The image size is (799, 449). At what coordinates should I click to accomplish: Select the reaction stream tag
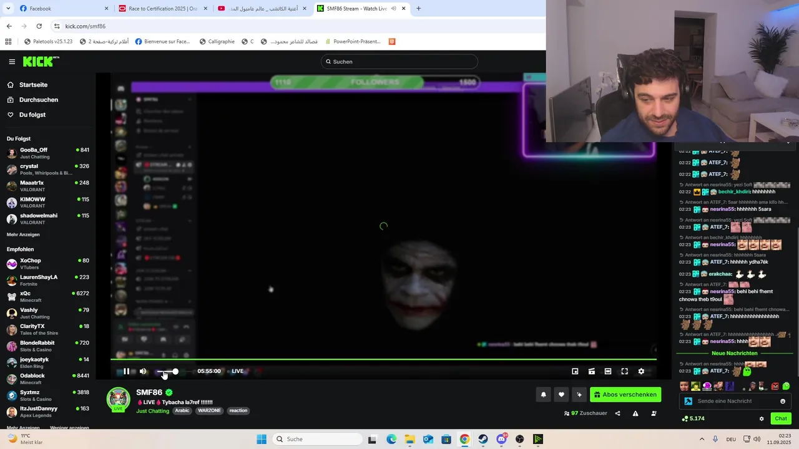(238, 410)
